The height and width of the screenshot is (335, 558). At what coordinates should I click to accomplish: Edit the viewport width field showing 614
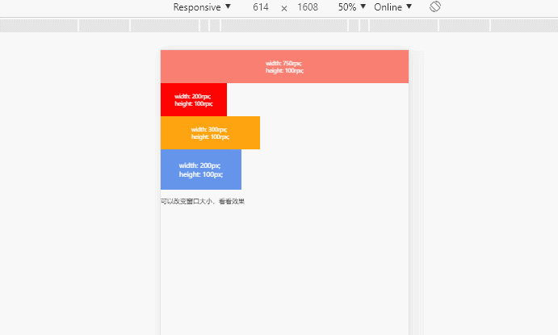(x=261, y=7)
